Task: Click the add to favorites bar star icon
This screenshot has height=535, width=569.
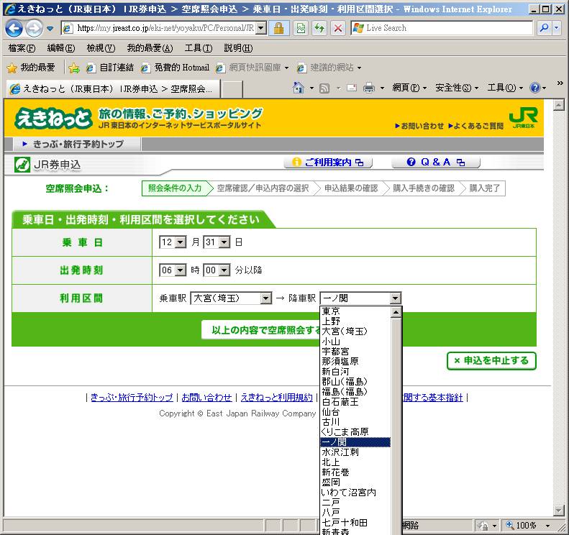Action: pyautogui.click(x=74, y=68)
